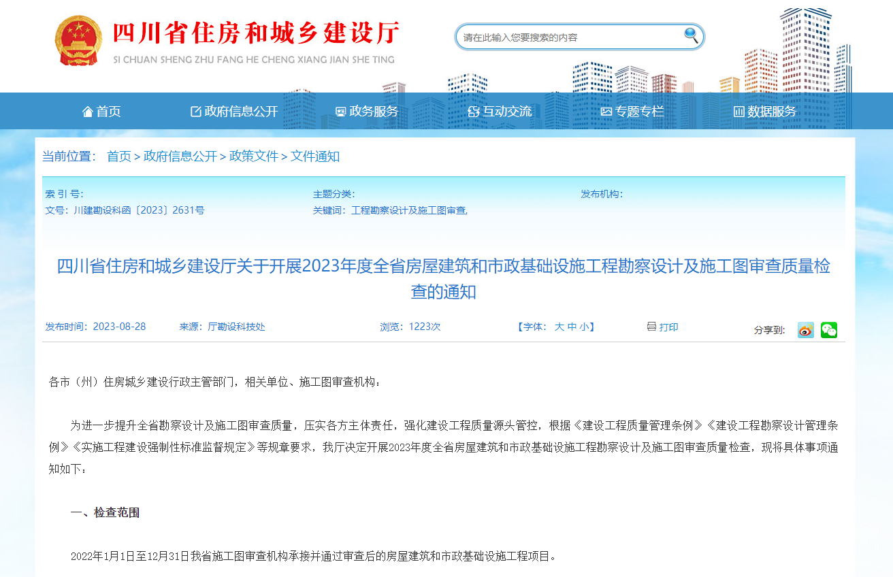Share the article via the WeChat icon
Viewport: 893px width, 577px height.
(829, 329)
